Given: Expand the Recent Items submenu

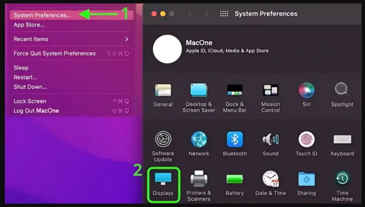Looking at the screenshot, I should 72,39.
